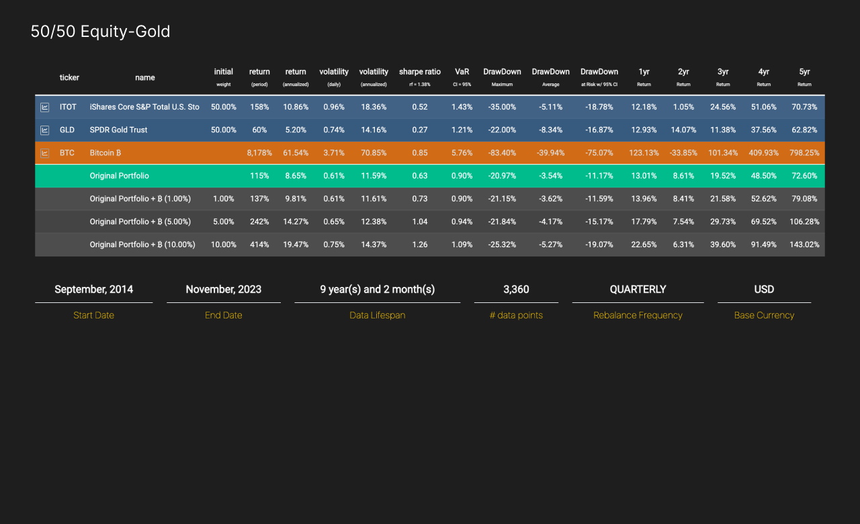The image size is (860, 524).
Task: Open the November, 2023 end date field
Action: click(x=223, y=290)
